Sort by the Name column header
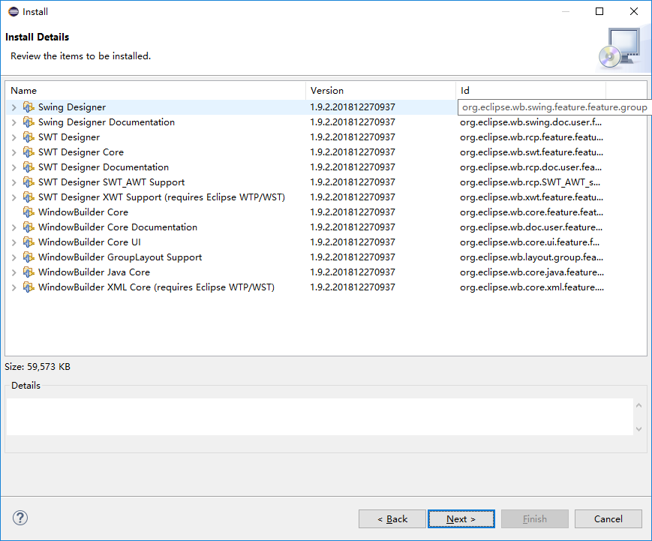Screen dimensions: 652x541 pos(155,91)
